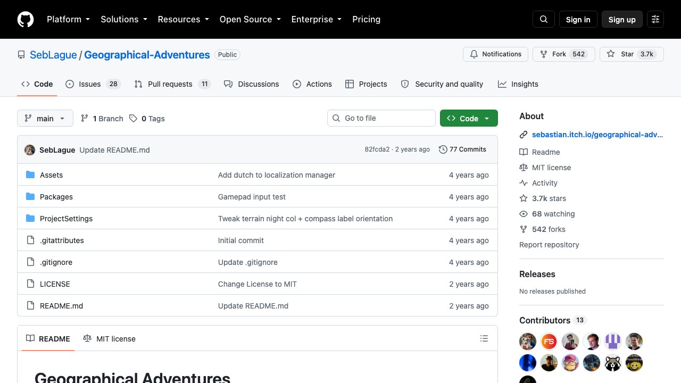The width and height of the screenshot is (681, 383).
Task: Open the 77 Commits history link
Action: coord(462,149)
